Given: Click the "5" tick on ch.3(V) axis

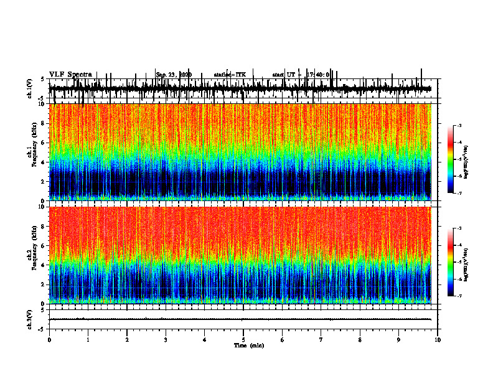Looking at the screenshot, I should pyautogui.click(x=43, y=310).
